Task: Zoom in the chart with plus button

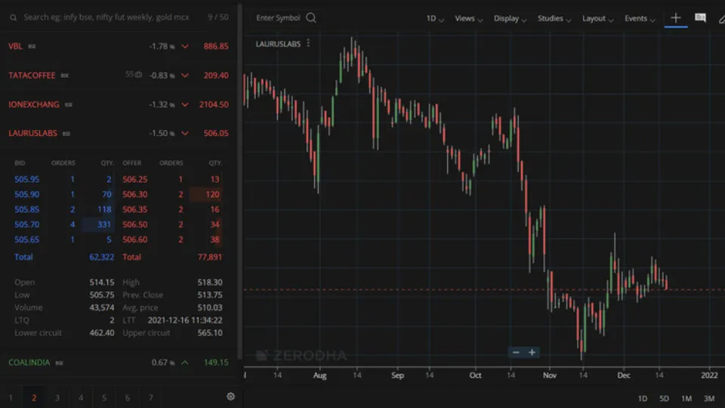Action: tap(532, 353)
